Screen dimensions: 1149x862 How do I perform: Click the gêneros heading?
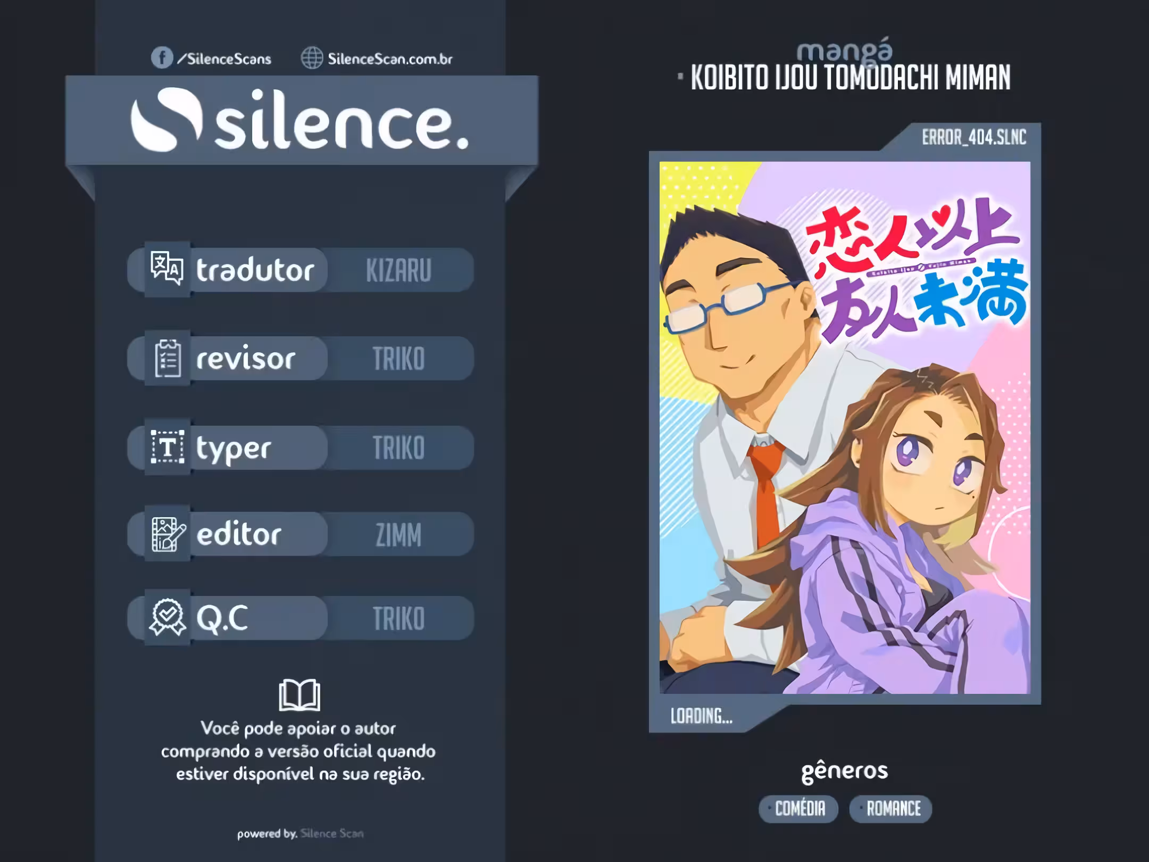pyautogui.click(x=845, y=772)
